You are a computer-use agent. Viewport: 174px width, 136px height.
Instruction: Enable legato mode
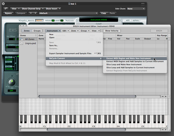coord(23,20)
